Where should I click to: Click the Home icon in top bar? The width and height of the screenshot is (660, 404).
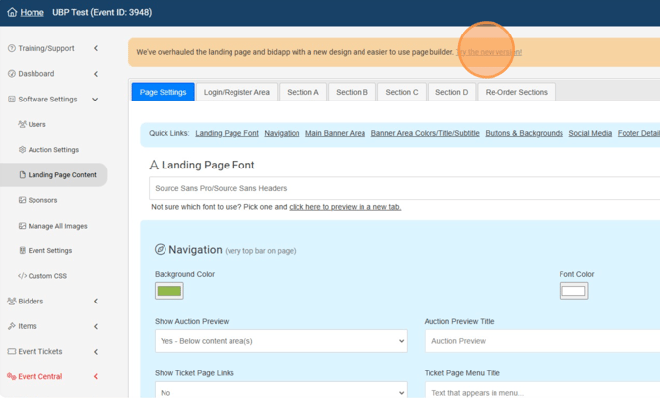pyautogui.click(x=13, y=13)
